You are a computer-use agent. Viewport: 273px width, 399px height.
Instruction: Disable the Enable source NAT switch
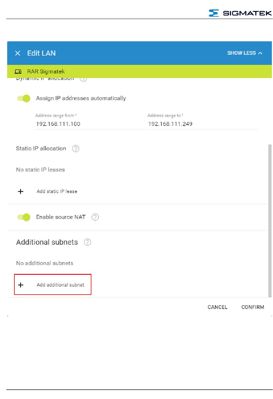[x=24, y=217]
